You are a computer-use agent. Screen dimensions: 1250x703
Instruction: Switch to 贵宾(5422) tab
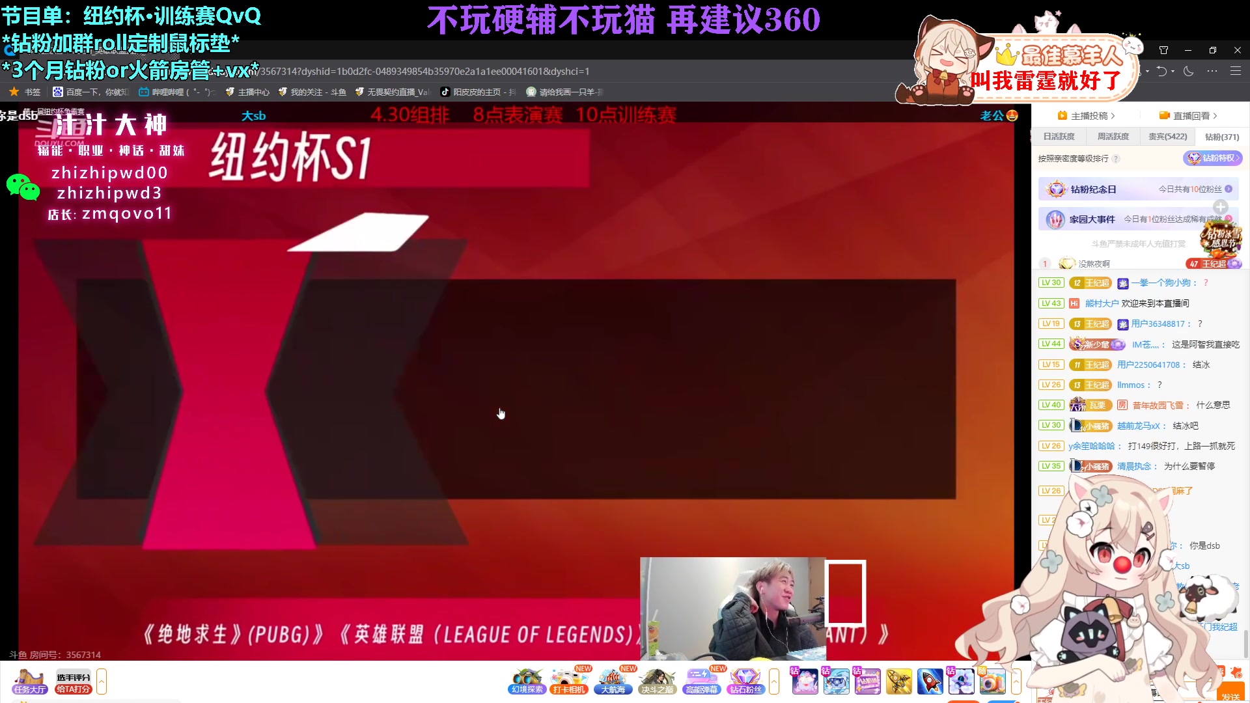pos(1167,137)
